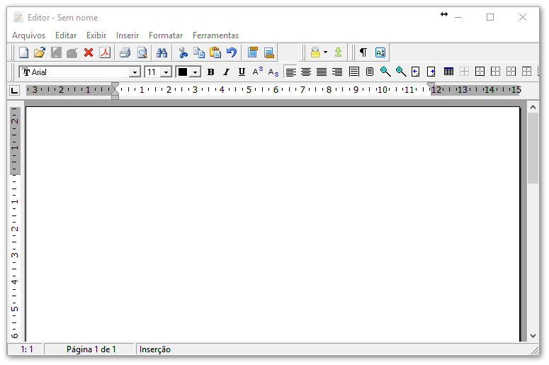Viewport: 549px width, 365px height.
Task: Open the font color dropdown arrow
Action: (x=195, y=72)
